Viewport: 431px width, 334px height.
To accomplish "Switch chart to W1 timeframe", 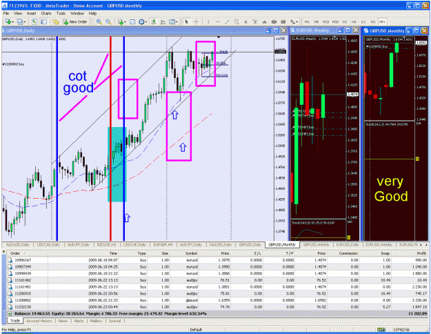I will click(372, 21).
